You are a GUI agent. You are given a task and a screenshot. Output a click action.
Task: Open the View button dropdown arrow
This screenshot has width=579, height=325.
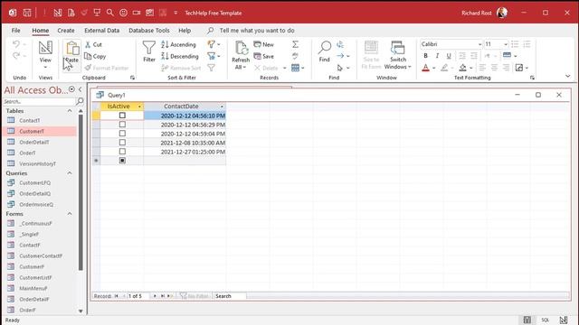click(45, 68)
